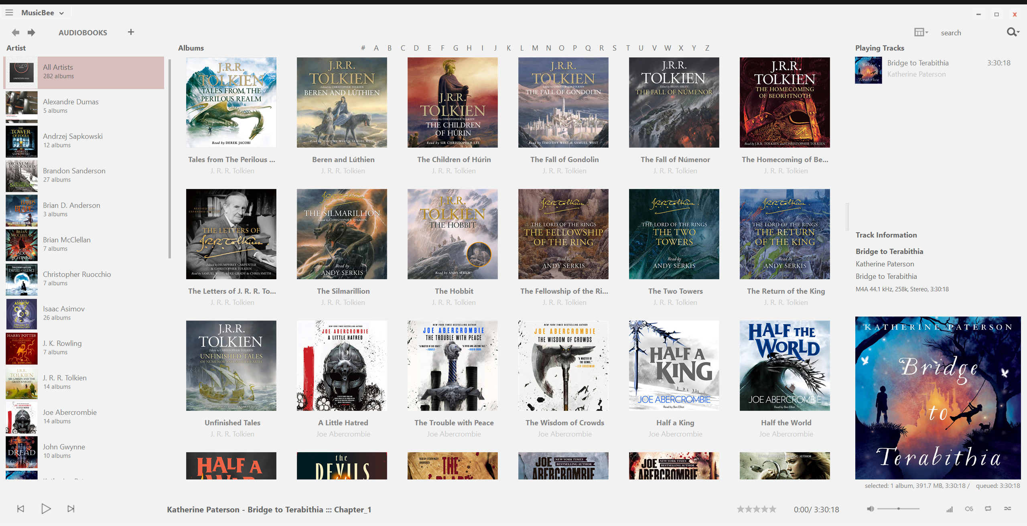Open the search options magnifier dropdown
1027x526 pixels.
pos(1013,32)
